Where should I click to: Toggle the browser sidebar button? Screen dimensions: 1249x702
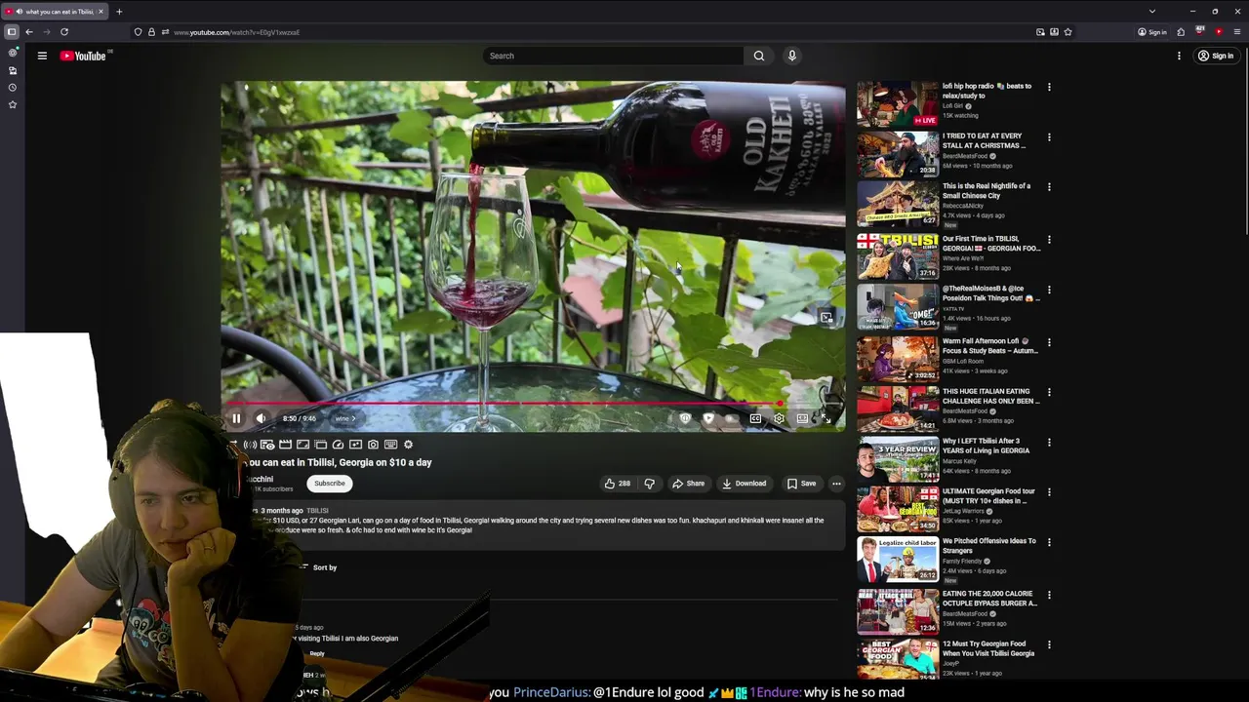12,32
